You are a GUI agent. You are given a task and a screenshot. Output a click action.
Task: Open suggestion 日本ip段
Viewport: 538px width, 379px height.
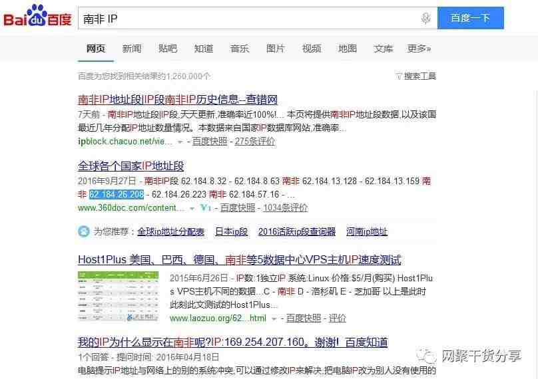point(232,231)
